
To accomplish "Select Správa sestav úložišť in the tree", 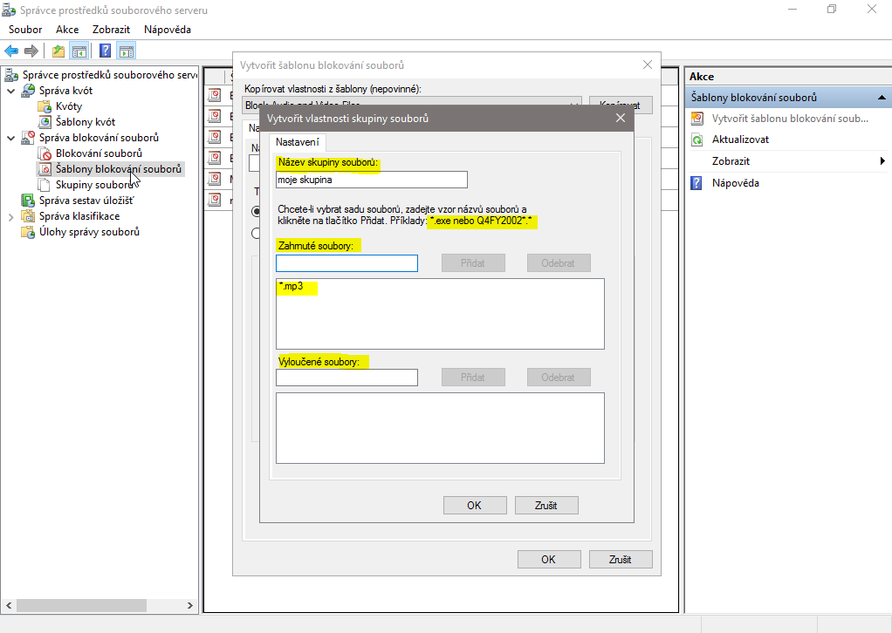I will pyautogui.click(x=86, y=201).
